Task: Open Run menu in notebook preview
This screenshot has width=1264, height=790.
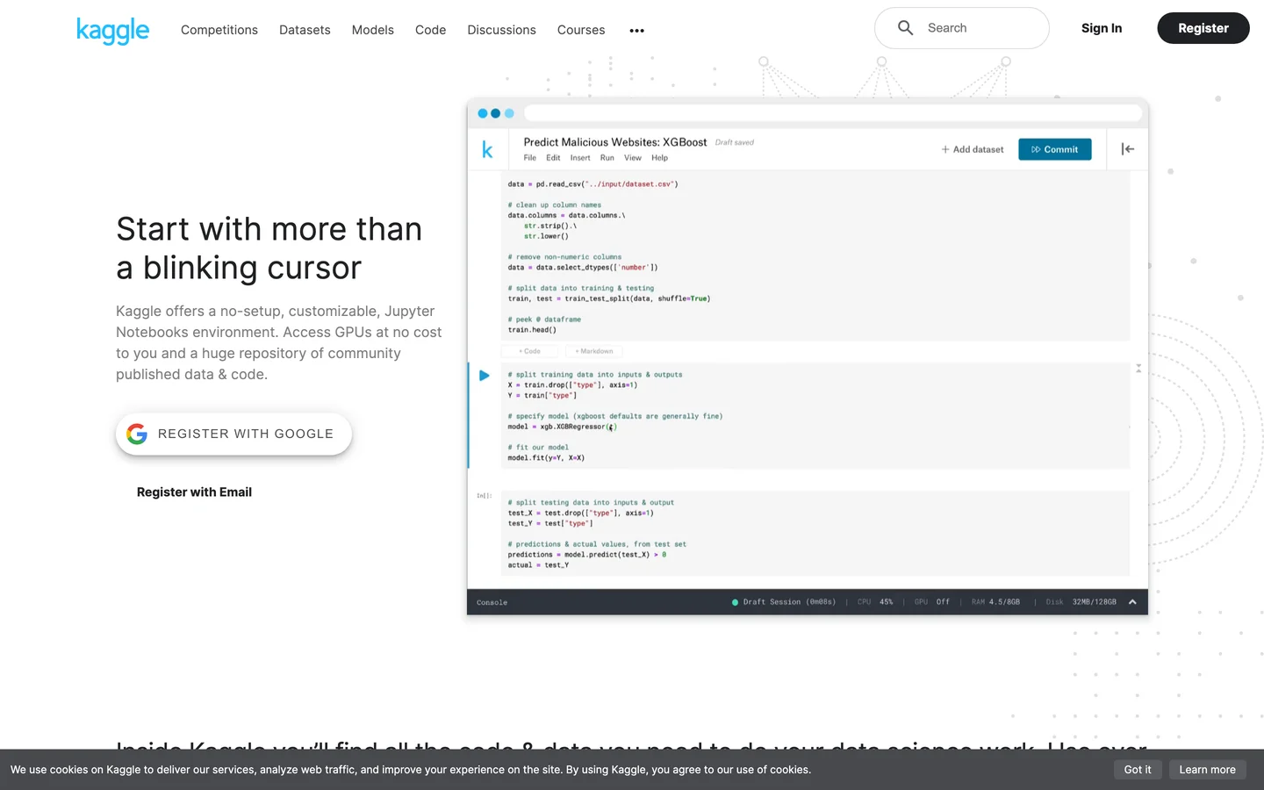Action: [607, 158]
